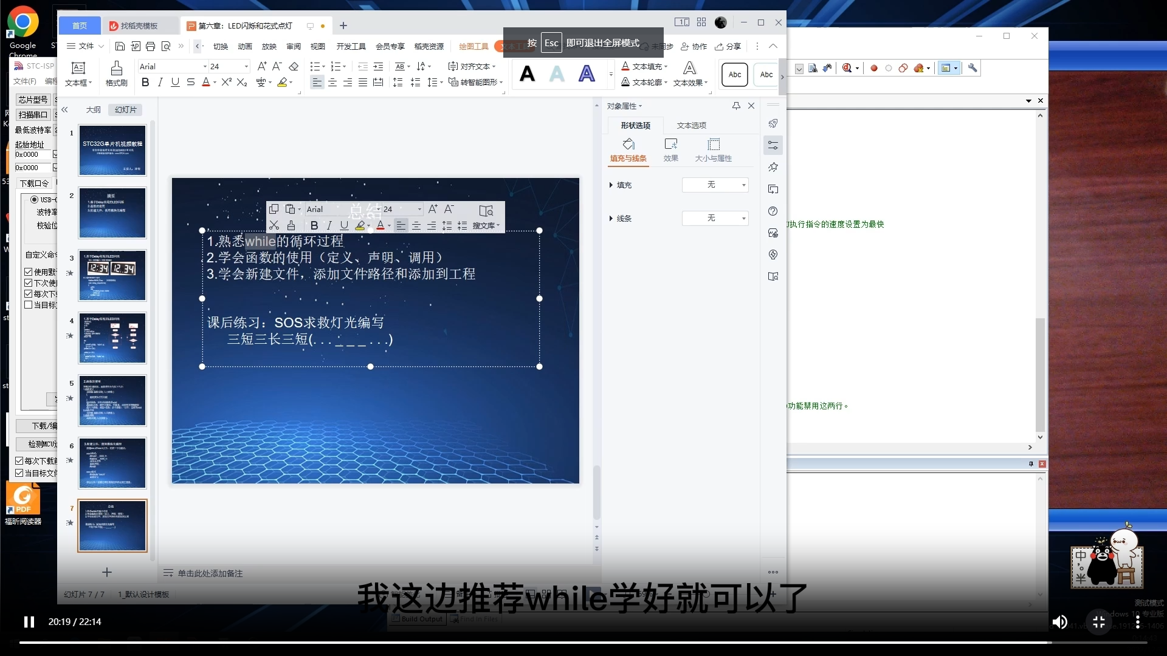1167x656 pixels.
Task: Select the light blue A text style
Action: (557, 74)
